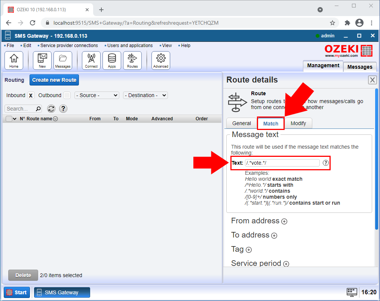Click the refresh routes list icon
This screenshot has height=301, width=380.
click(x=51, y=109)
